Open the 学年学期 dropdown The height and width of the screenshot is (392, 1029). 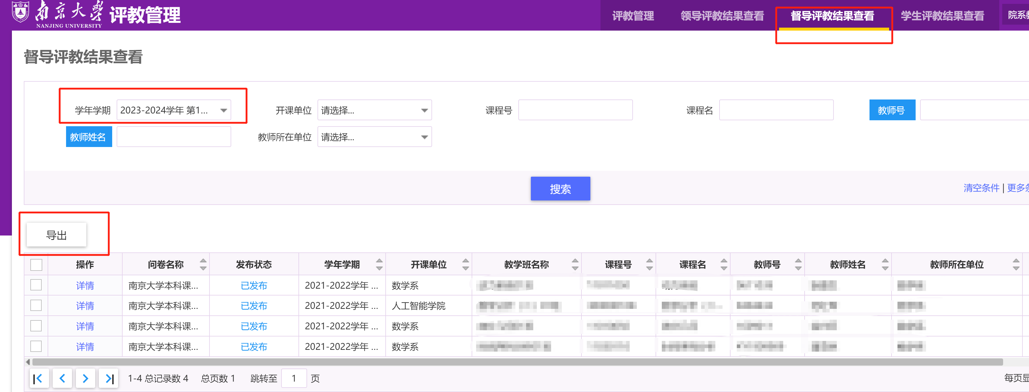click(174, 110)
